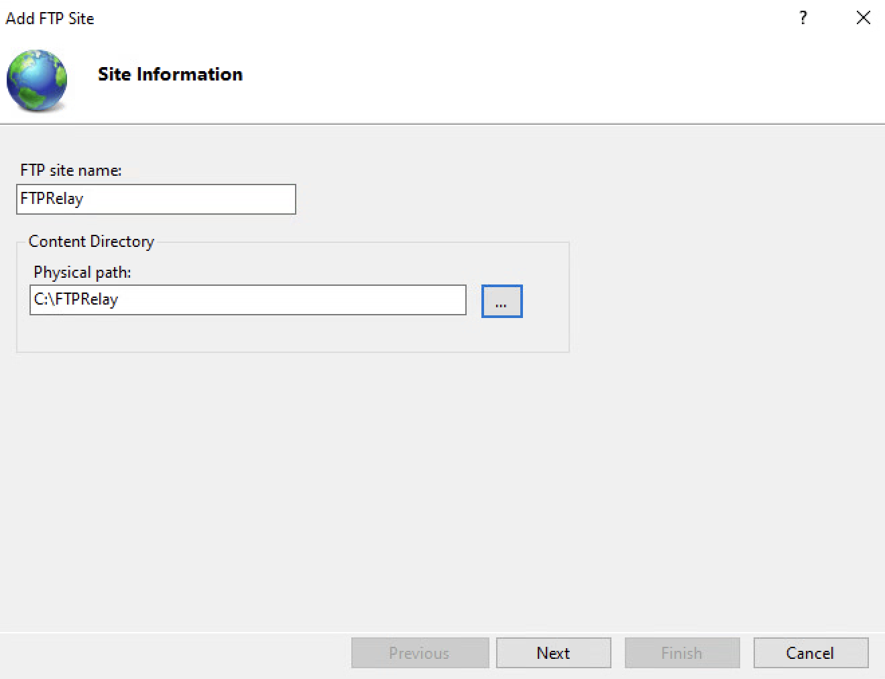Close the Add FTP Site dialog
This screenshot has width=885, height=679.
coord(863,18)
